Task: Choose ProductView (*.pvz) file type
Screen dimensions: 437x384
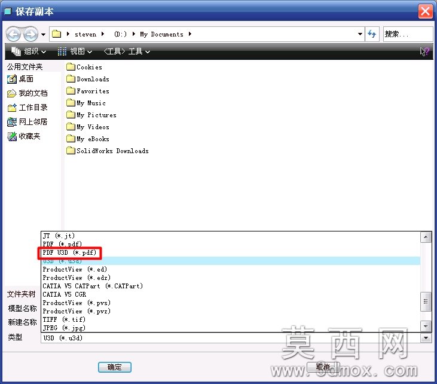Action: 231,311
